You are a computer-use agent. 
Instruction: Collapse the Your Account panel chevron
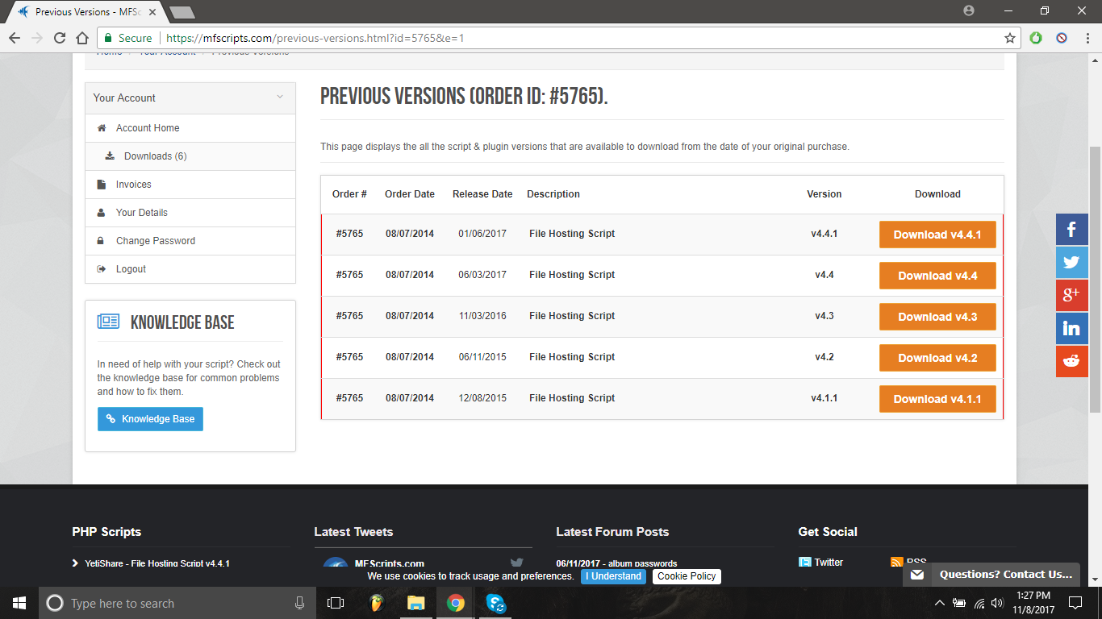click(x=280, y=98)
